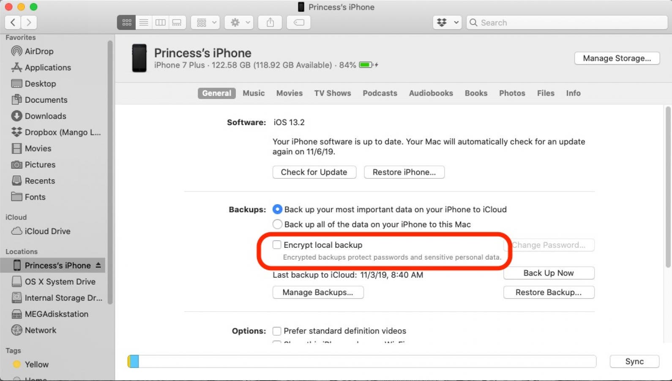
Task: Switch to the General tab
Action: pyautogui.click(x=216, y=93)
